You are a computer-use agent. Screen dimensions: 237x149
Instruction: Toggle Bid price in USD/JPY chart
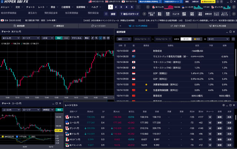click(59, 38)
